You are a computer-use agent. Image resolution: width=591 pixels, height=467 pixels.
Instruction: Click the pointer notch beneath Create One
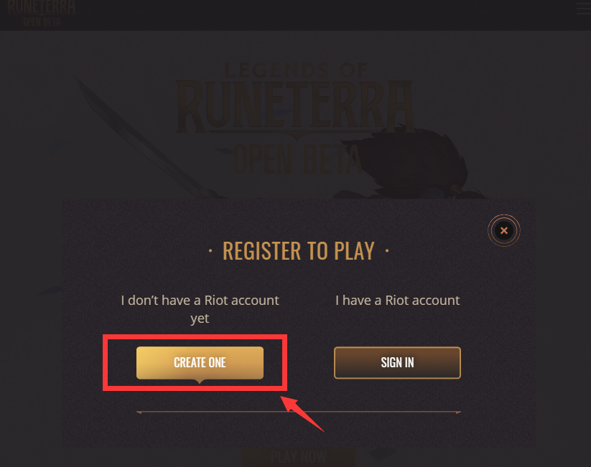[x=200, y=382]
